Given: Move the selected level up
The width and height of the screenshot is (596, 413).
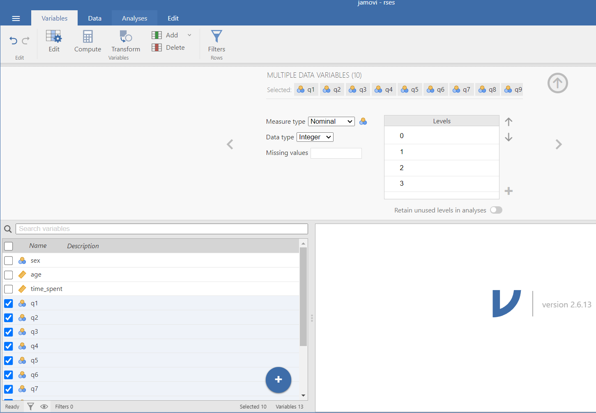Looking at the screenshot, I should (x=509, y=122).
